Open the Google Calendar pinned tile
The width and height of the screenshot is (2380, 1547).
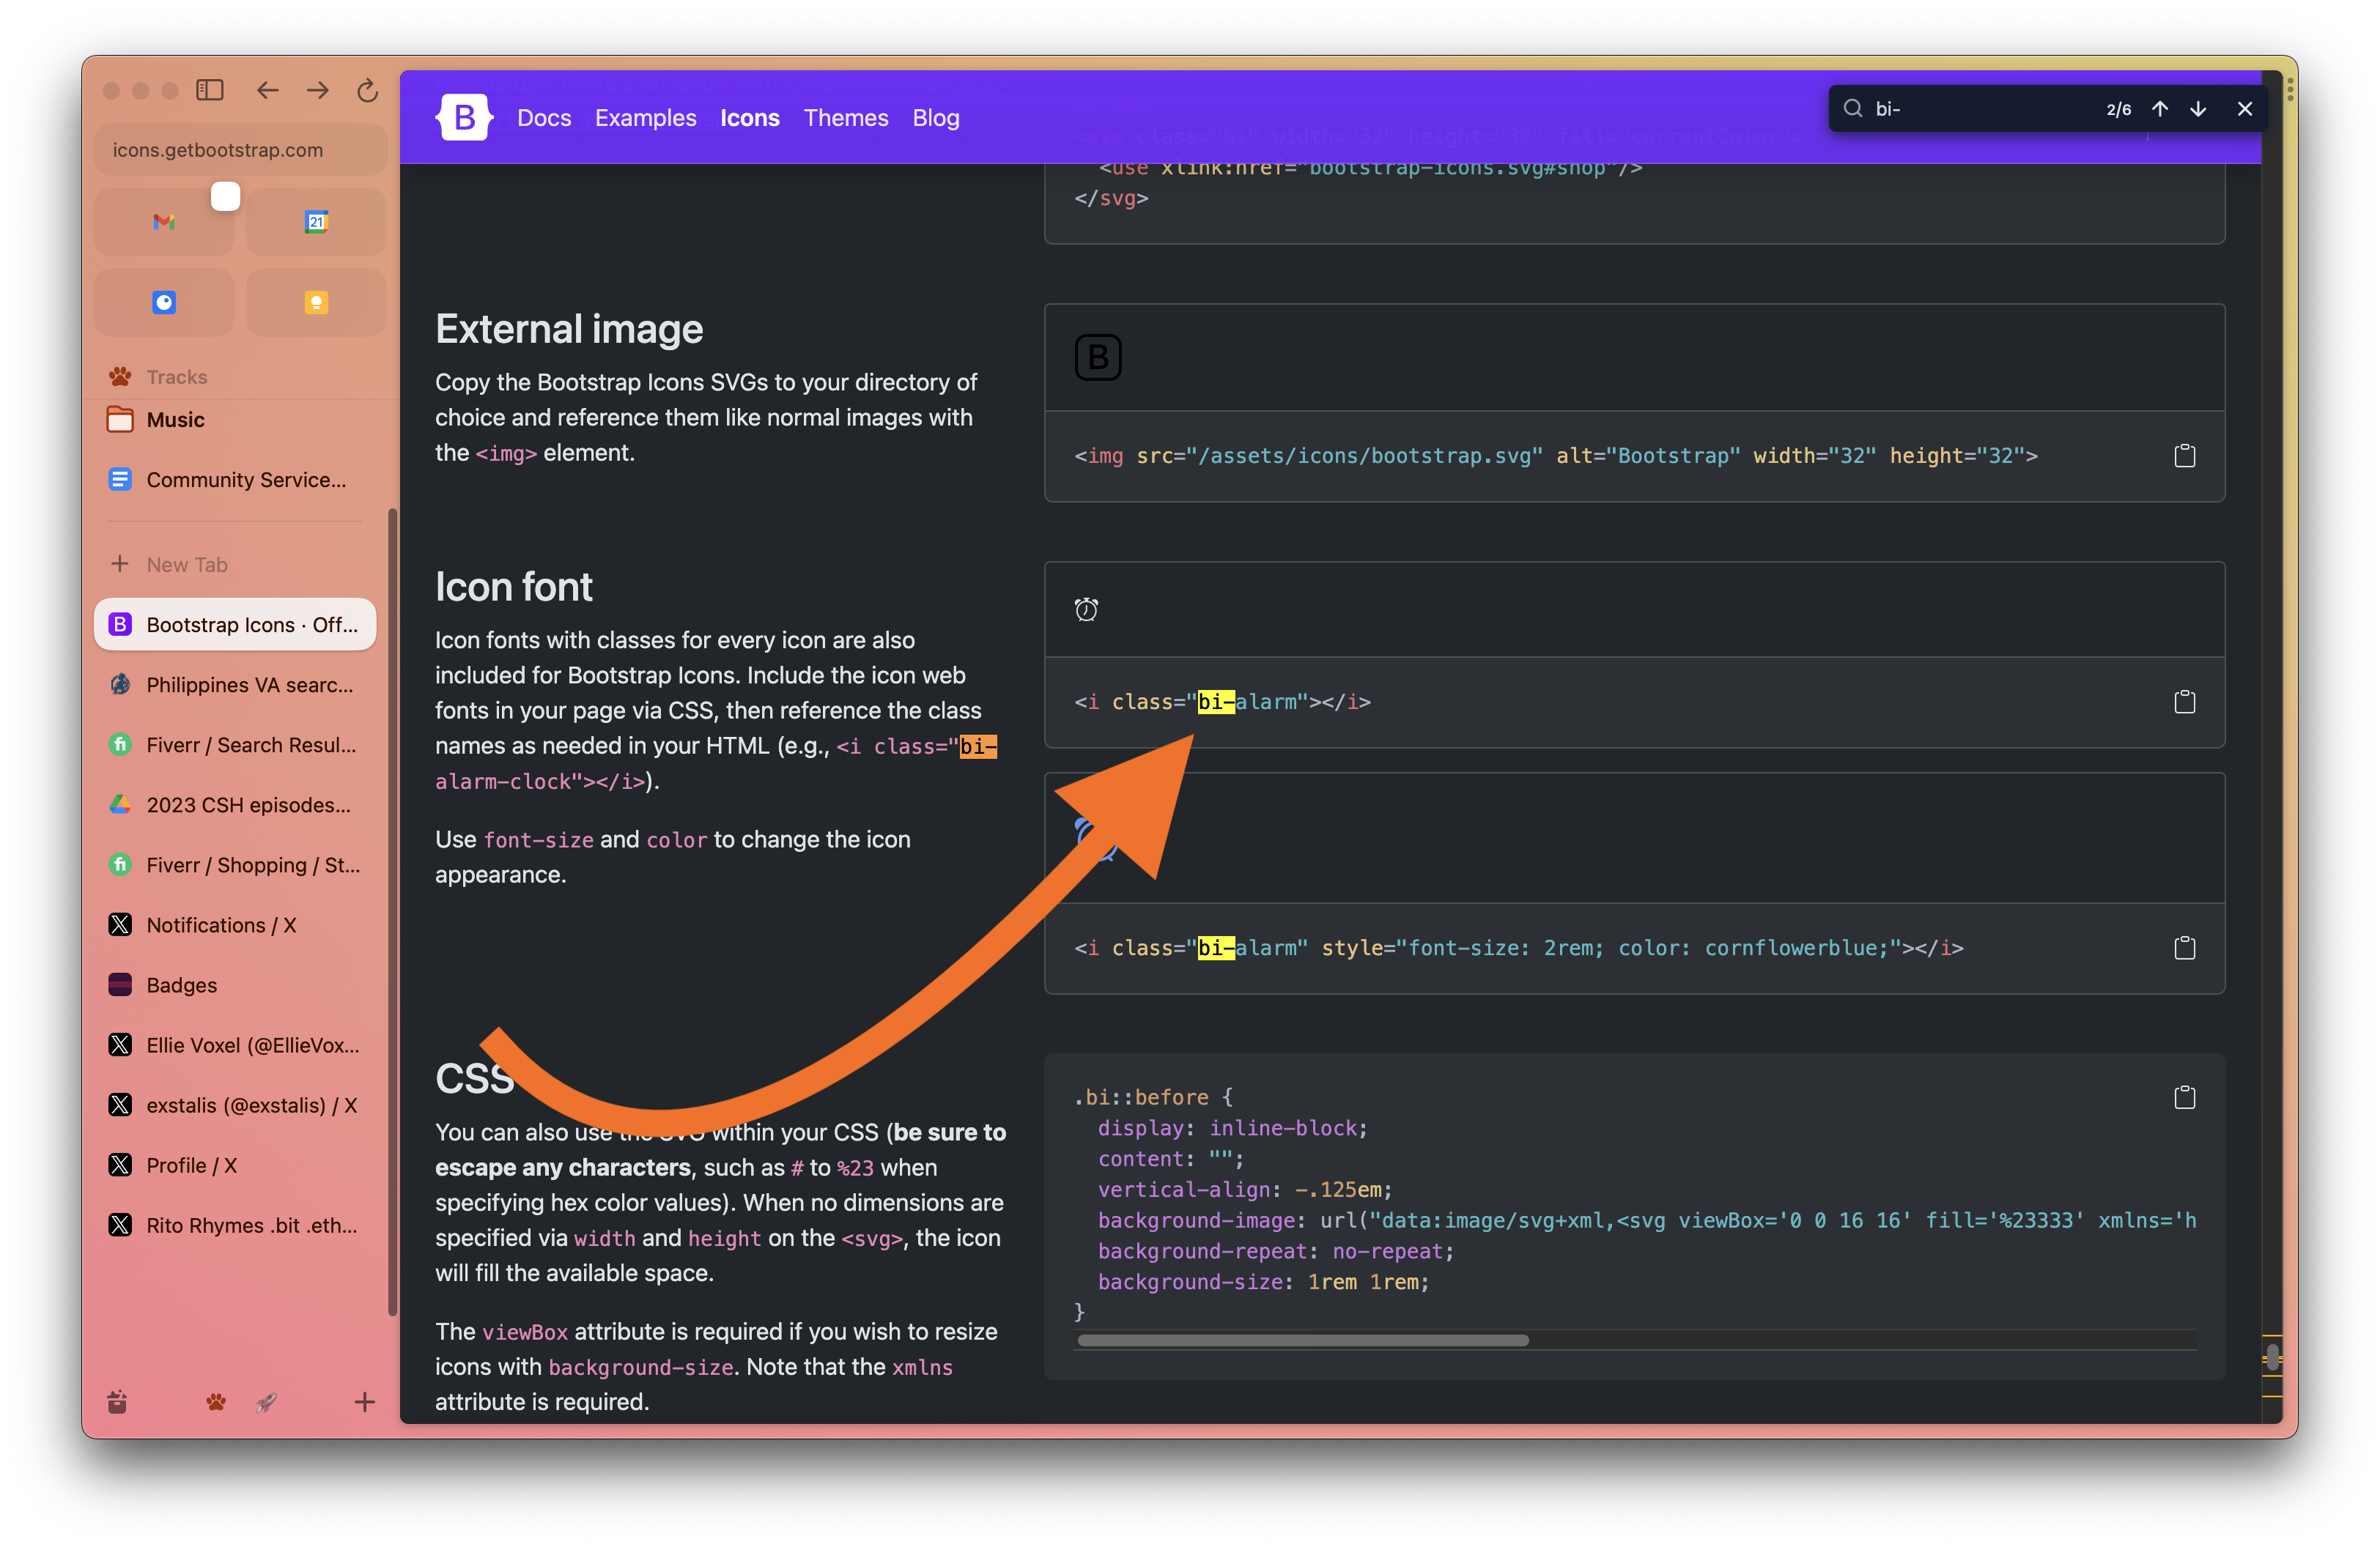[x=316, y=221]
